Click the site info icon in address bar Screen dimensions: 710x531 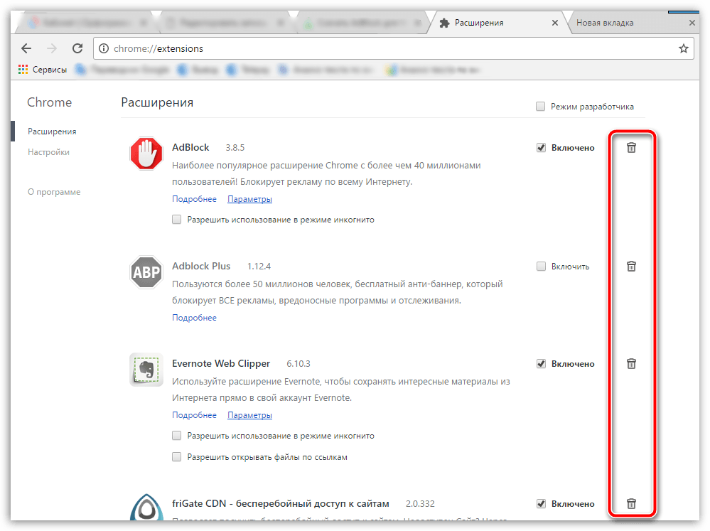(104, 48)
